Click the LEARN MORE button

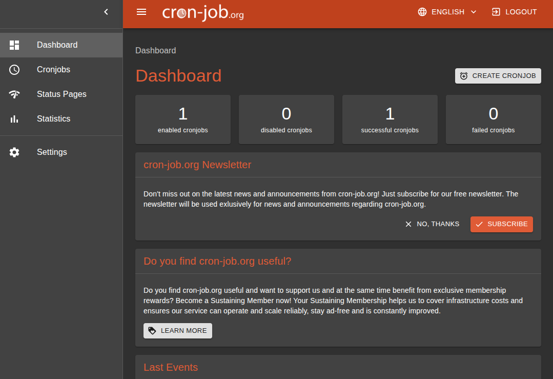pyautogui.click(x=178, y=331)
